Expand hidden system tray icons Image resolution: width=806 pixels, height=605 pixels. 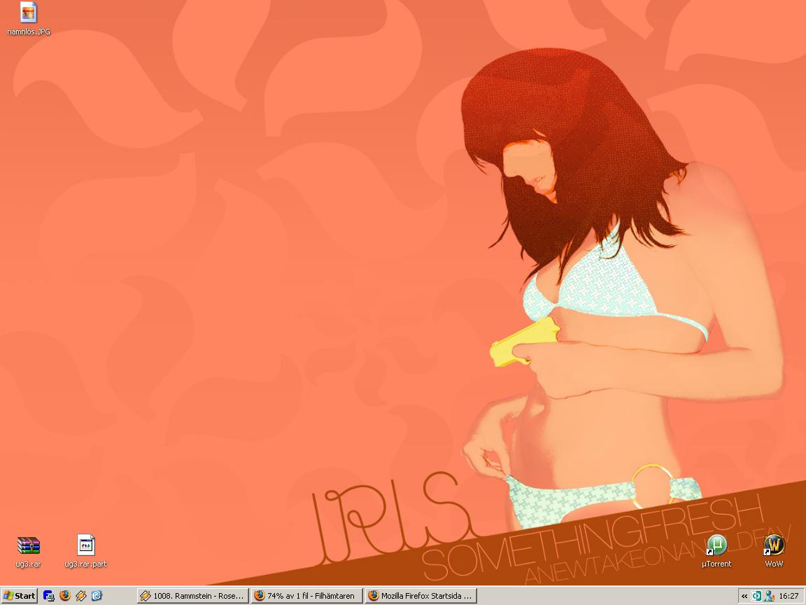point(744,597)
